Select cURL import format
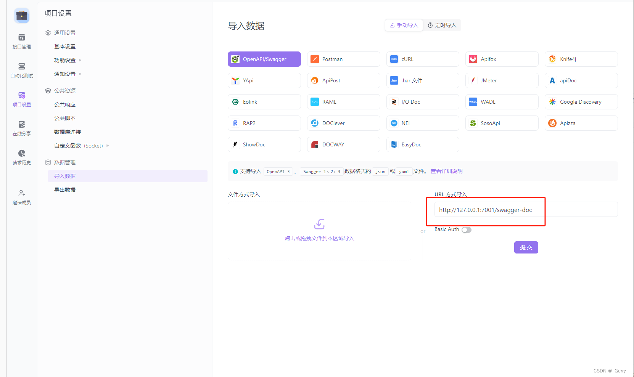This screenshot has height=377, width=634. [423, 59]
